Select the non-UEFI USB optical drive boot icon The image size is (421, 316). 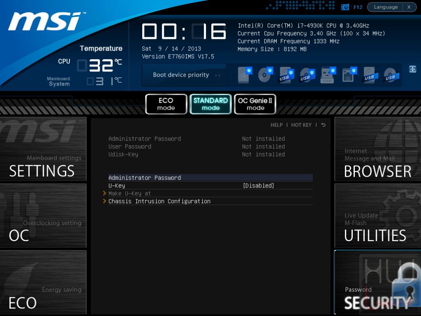point(392,75)
